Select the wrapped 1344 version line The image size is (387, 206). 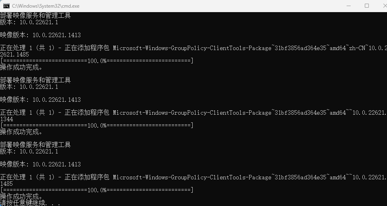point(6,119)
